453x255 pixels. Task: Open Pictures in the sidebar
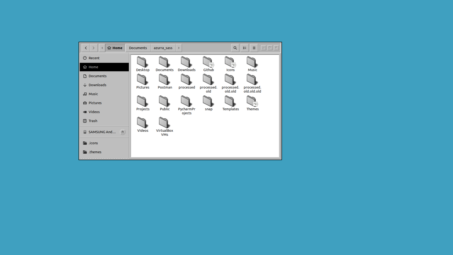pos(104,103)
